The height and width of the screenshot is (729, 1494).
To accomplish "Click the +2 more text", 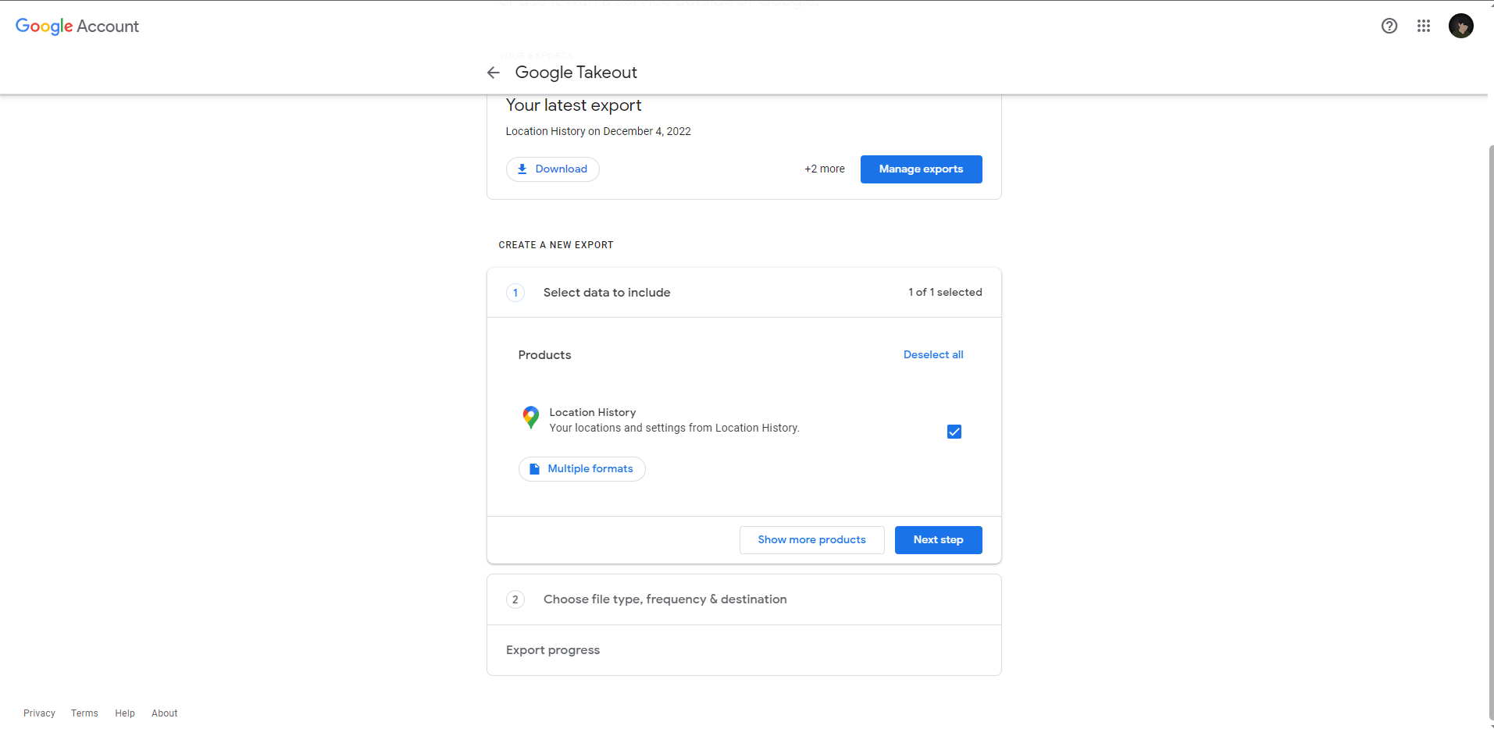I will coord(825,169).
